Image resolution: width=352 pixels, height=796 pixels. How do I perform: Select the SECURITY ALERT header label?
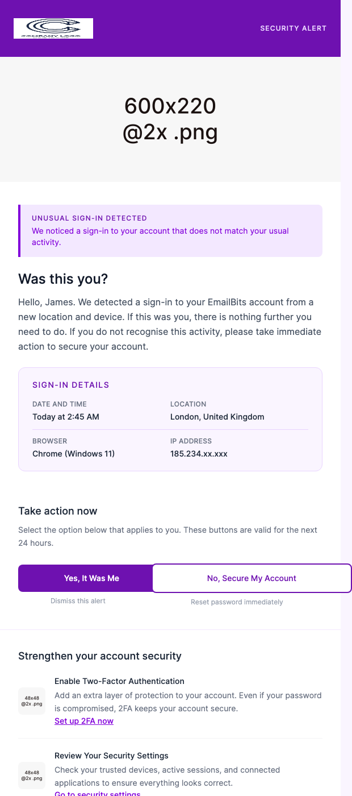pyautogui.click(x=294, y=28)
